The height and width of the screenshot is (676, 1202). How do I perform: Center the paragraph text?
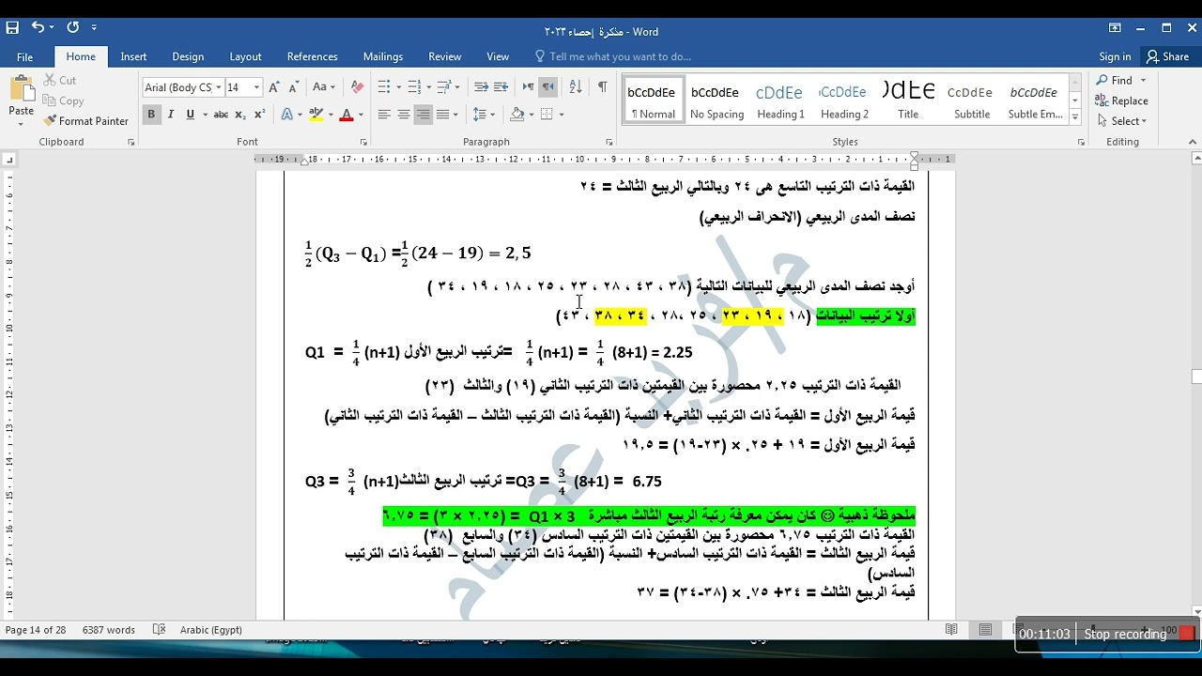[404, 115]
